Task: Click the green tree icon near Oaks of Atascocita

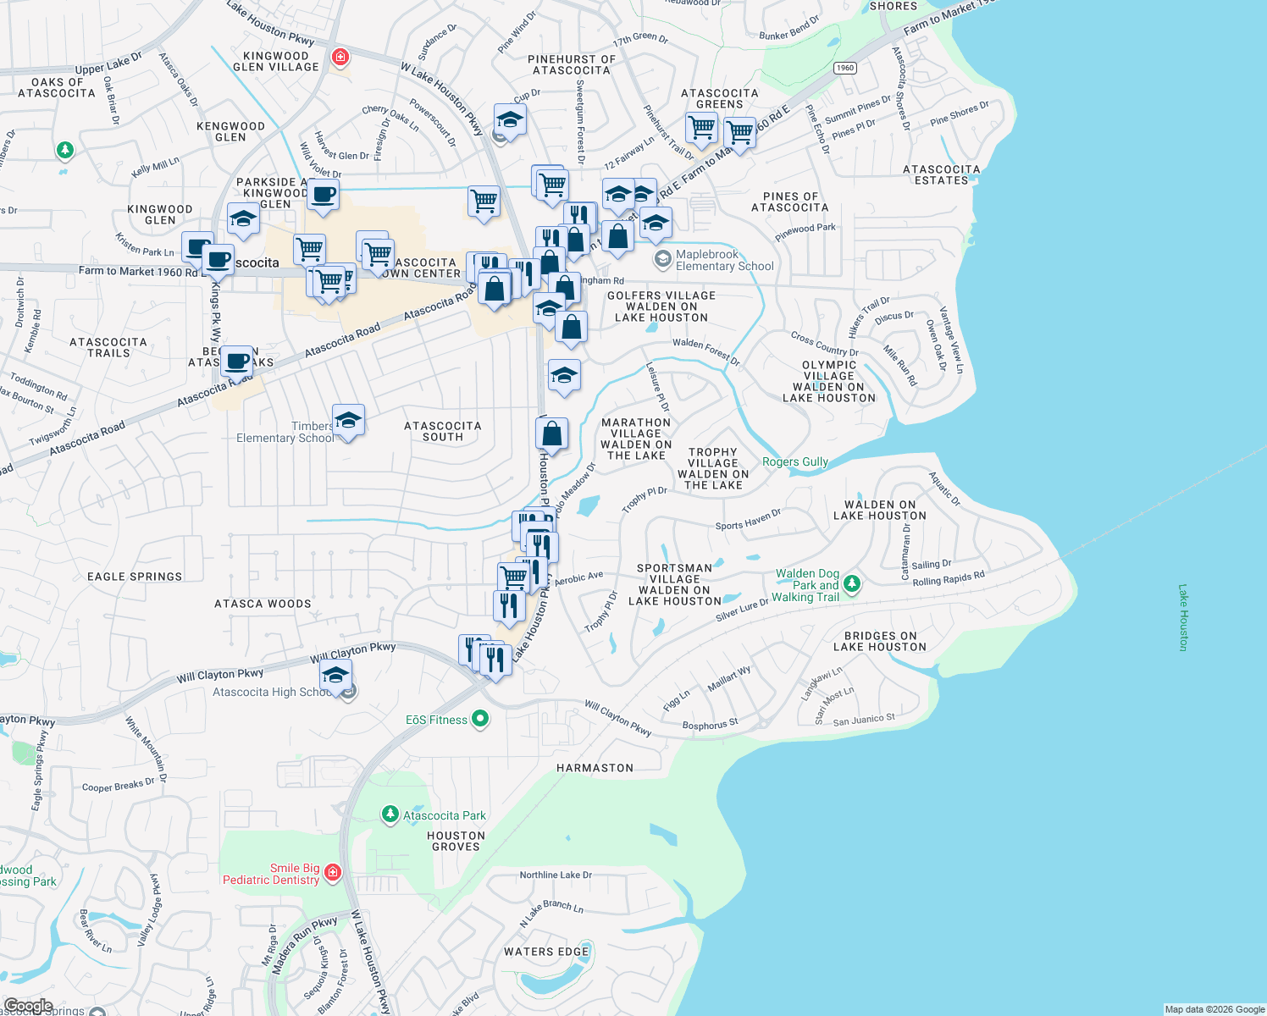Action: (64, 150)
